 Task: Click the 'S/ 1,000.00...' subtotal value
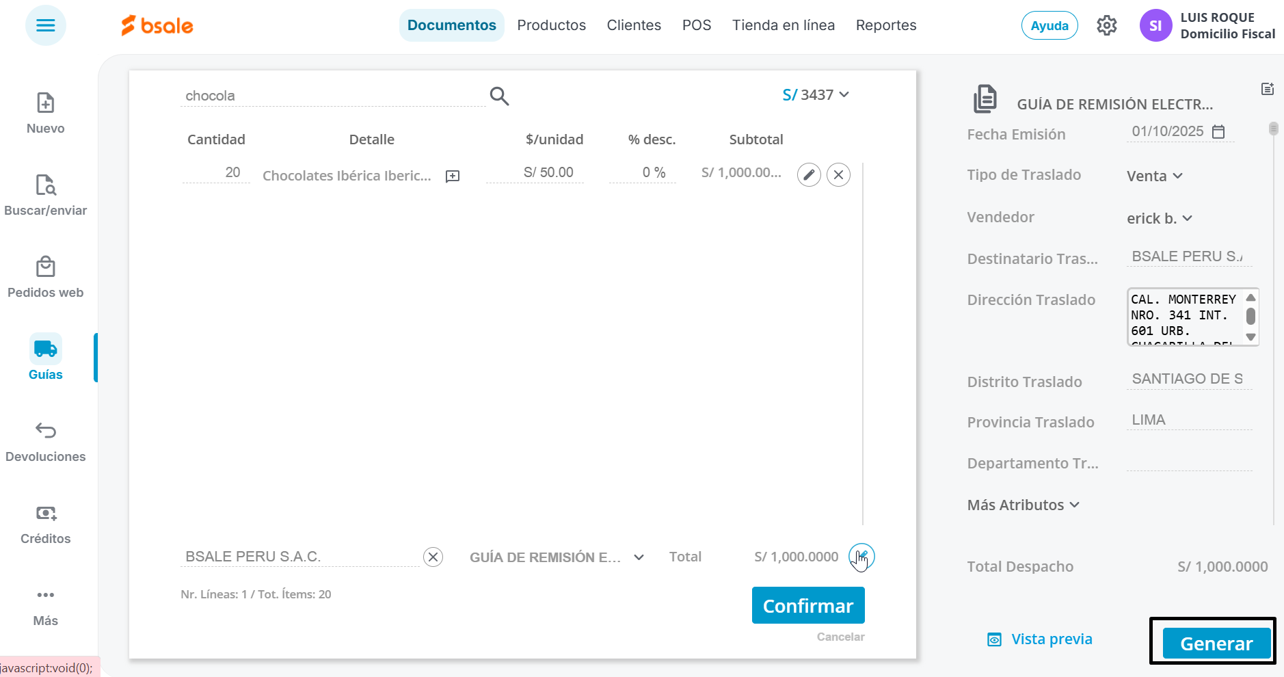pyautogui.click(x=741, y=173)
